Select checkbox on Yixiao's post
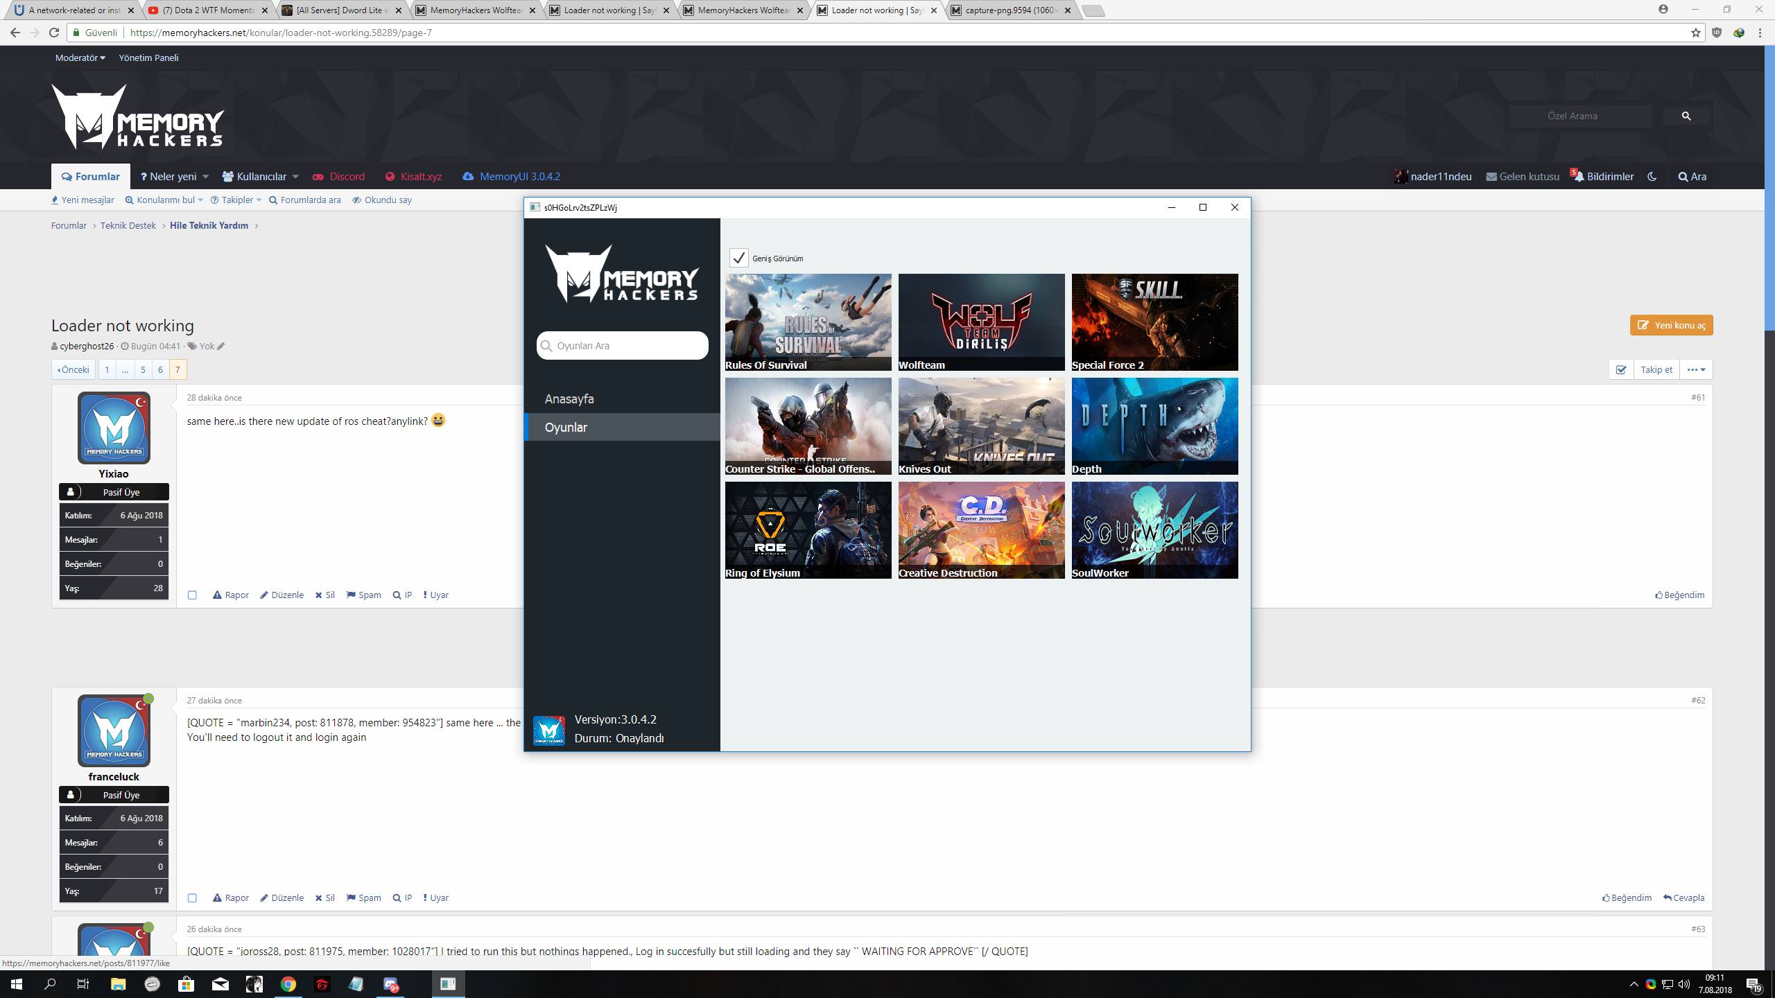Screen dimensions: 1775x998 [192, 595]
